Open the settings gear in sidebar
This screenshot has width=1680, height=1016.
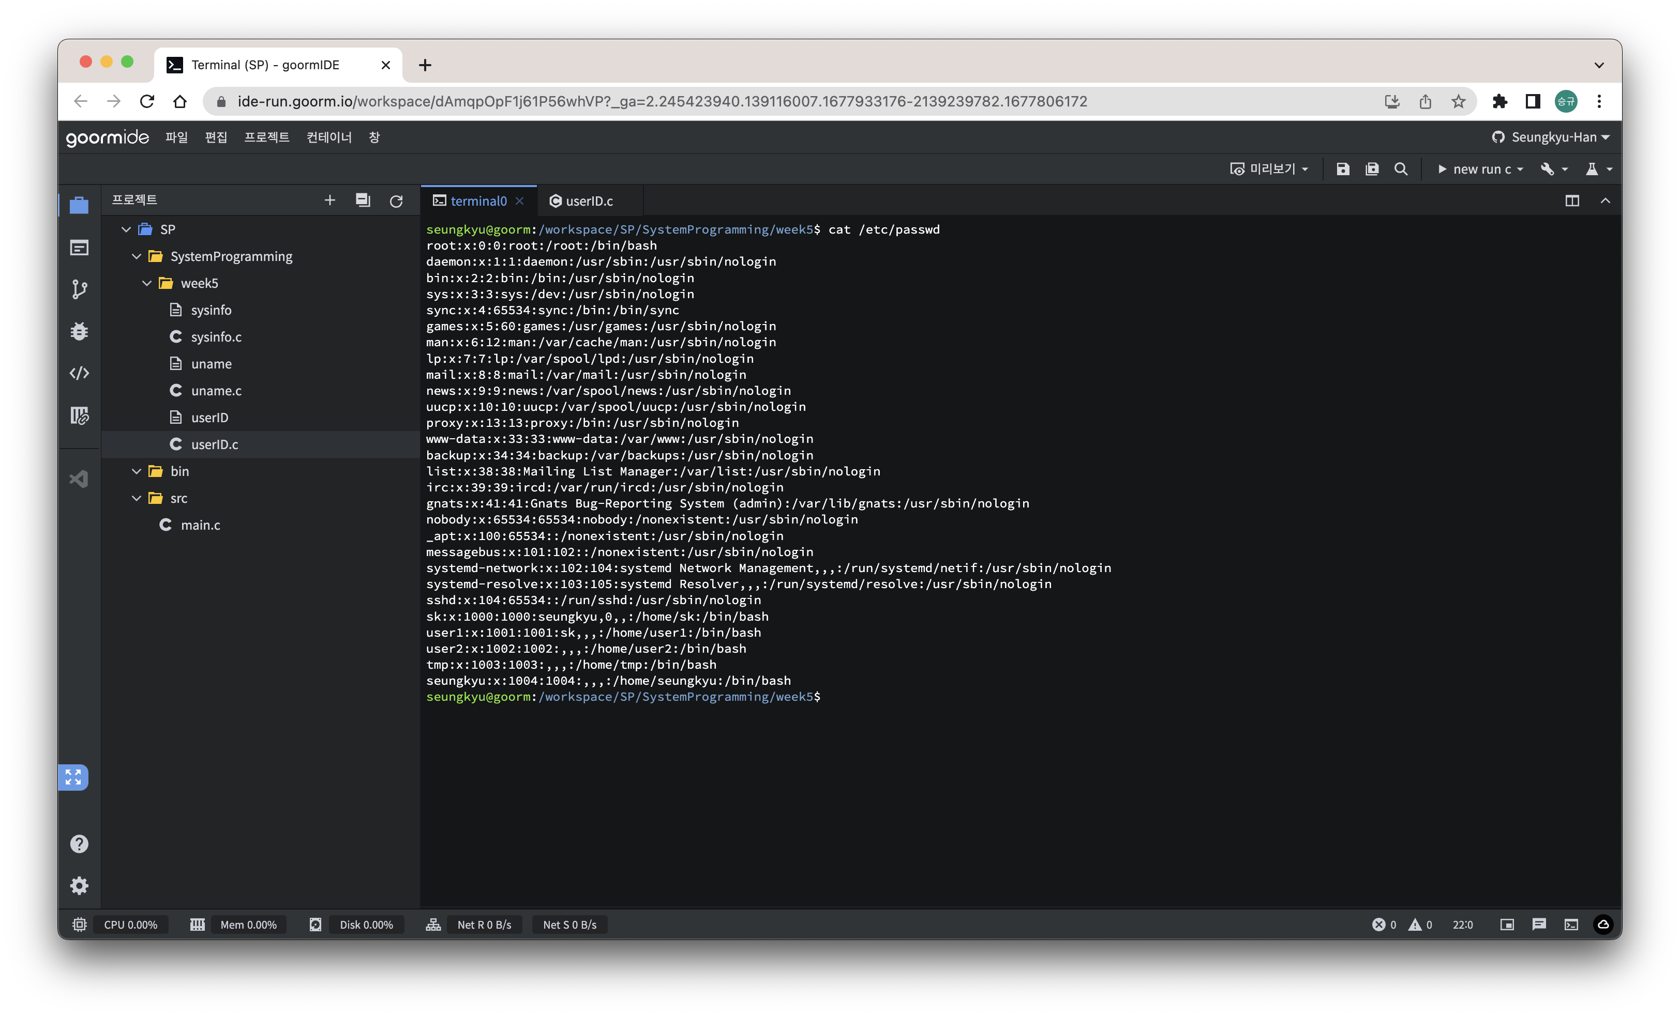[x=79, y=885]
